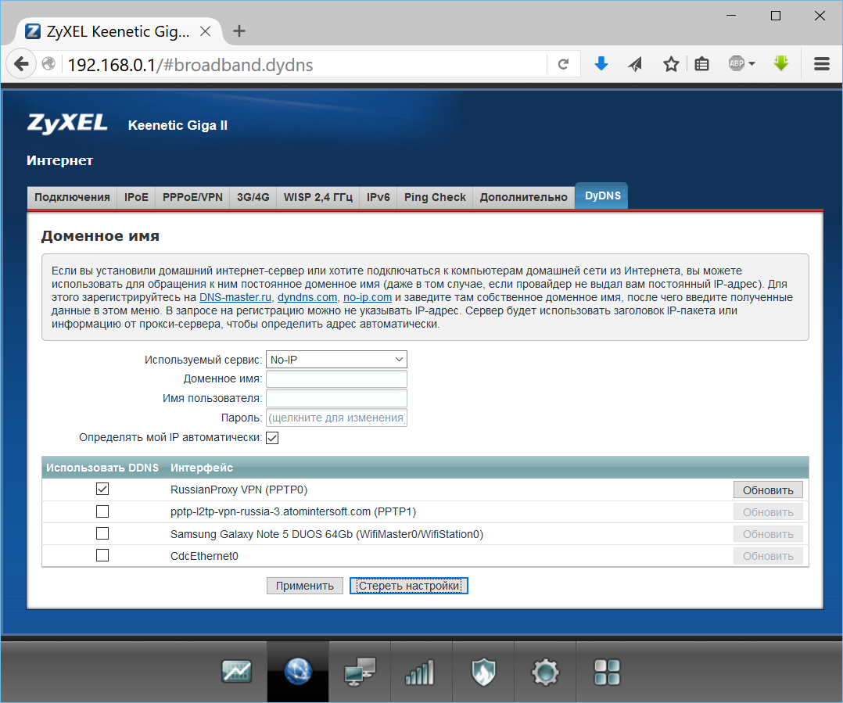Image resolution: width=843 pixels, height=703 pixels.
Task: Open the firewall shield icon
Action: [x=483, y=673]
